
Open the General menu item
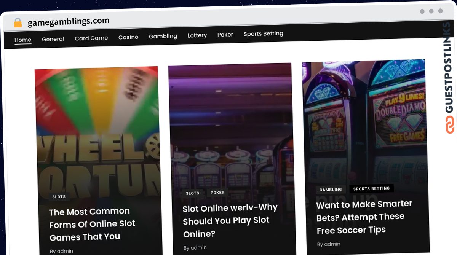coord(53,39)
